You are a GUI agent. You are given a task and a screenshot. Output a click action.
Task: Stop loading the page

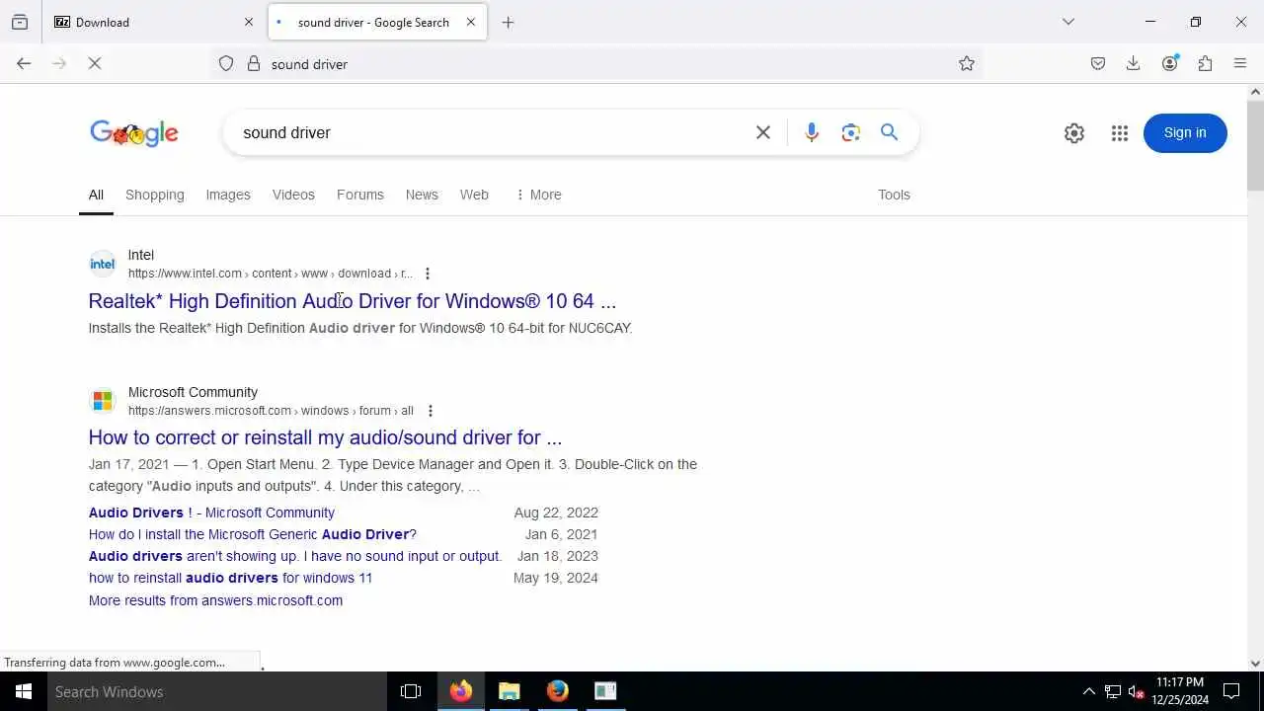95,63
